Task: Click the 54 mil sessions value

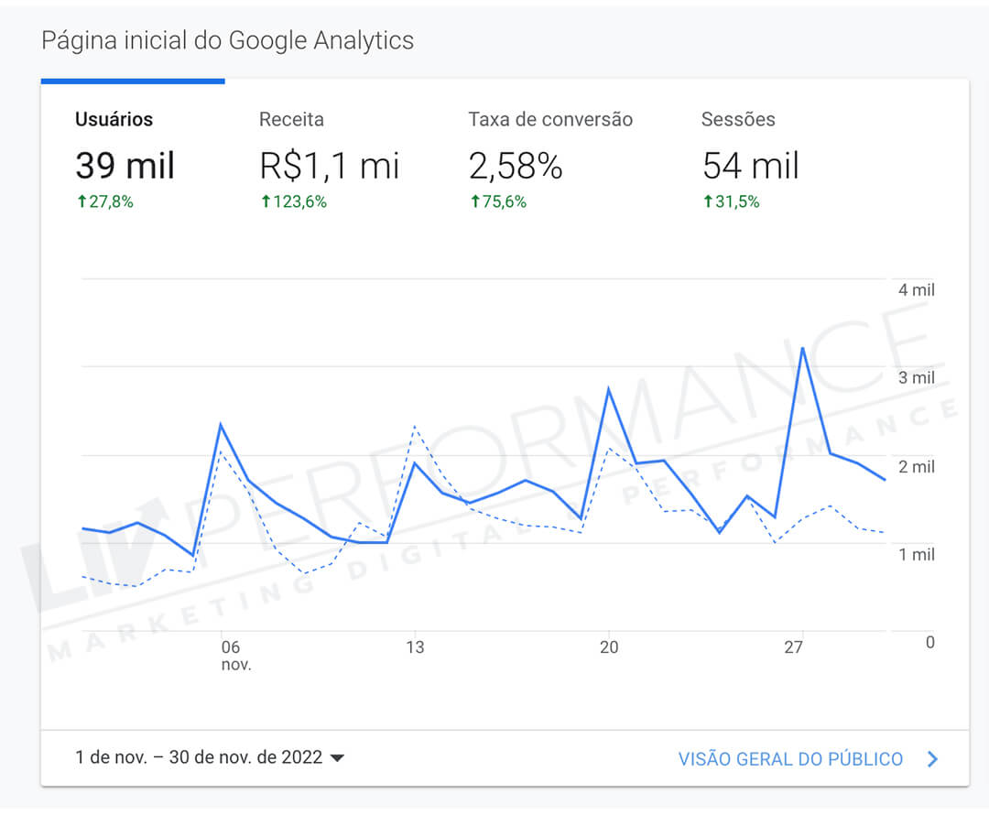Action: pyautogui.click(x=751, y=167)
